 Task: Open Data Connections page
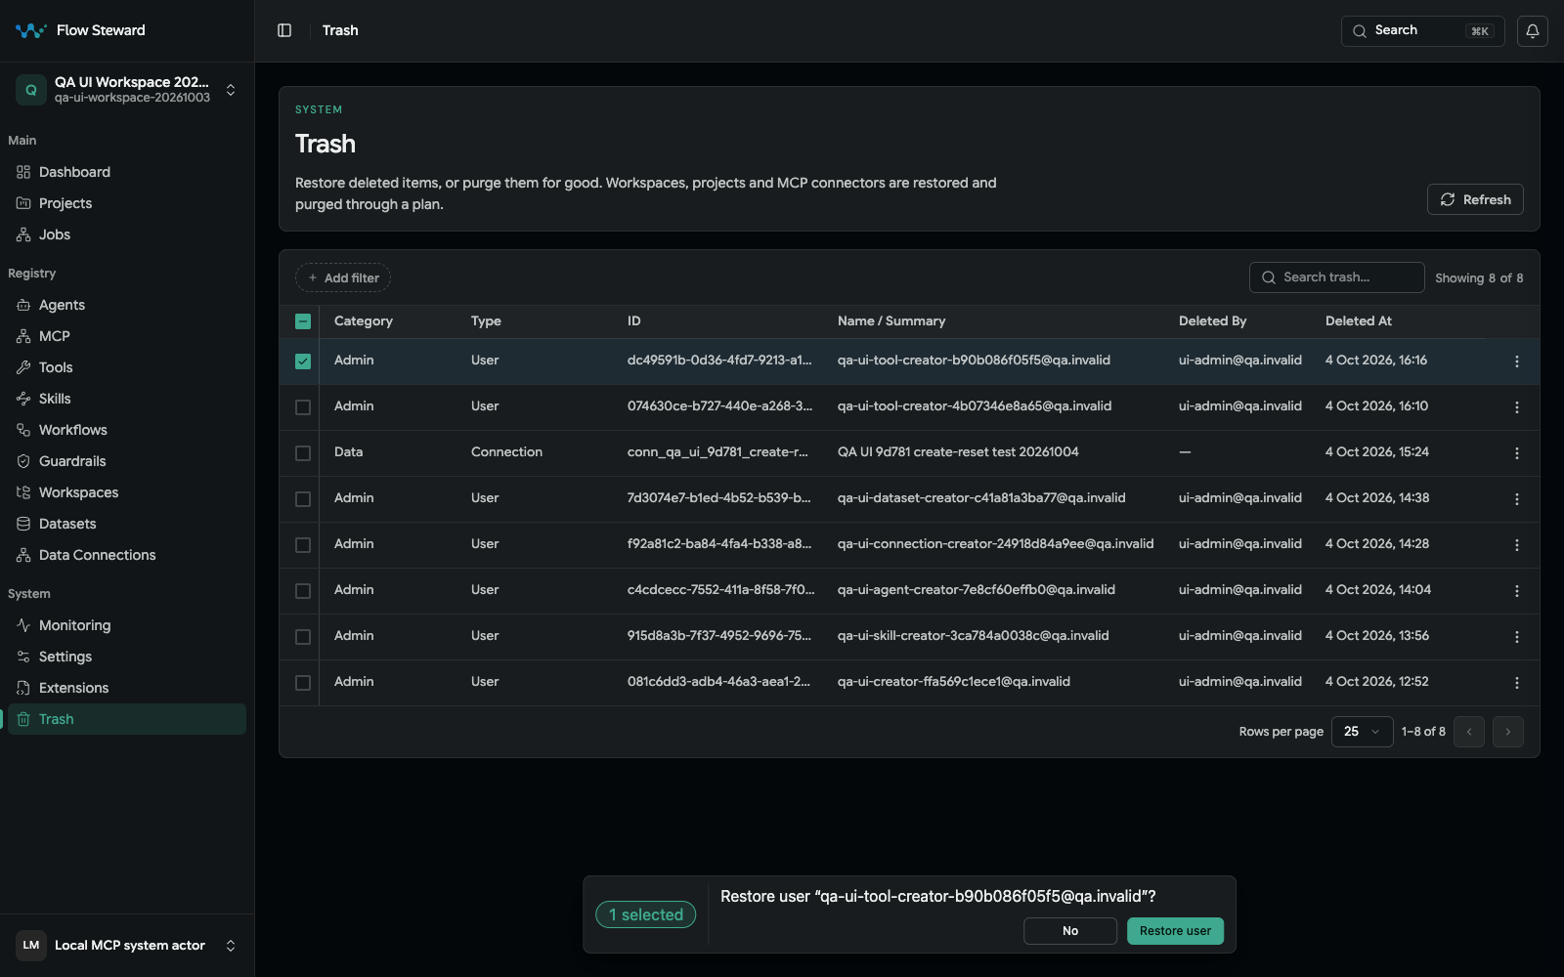(127, 555)
